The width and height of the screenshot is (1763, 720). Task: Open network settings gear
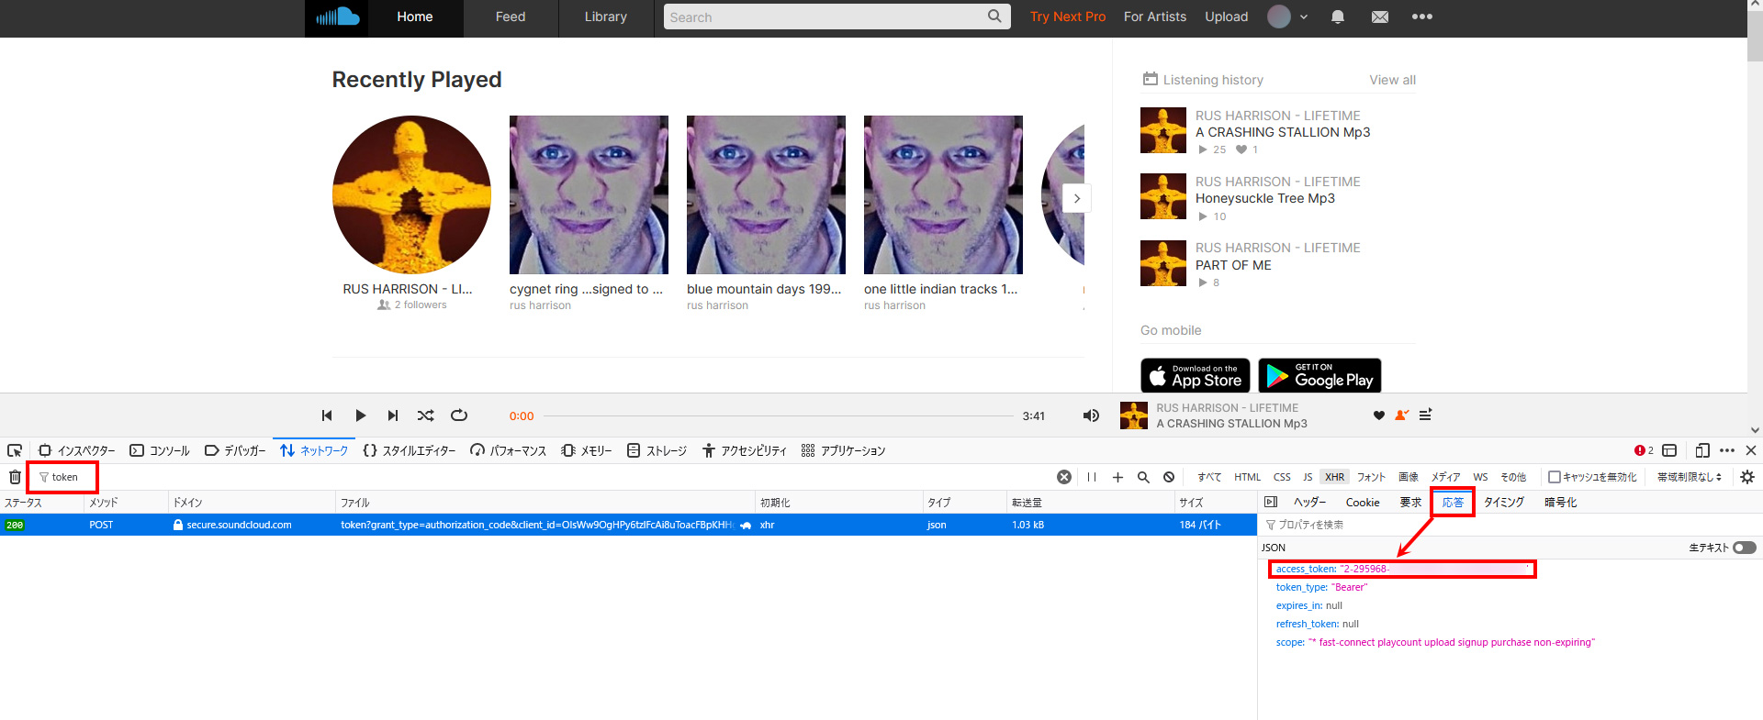(1747, 477)
